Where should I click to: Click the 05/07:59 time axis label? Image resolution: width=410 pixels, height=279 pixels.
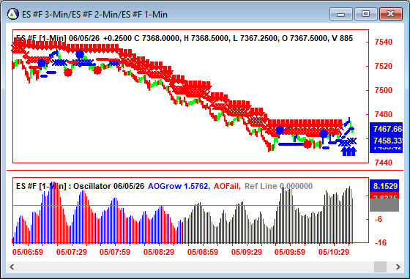click(115, 252)
